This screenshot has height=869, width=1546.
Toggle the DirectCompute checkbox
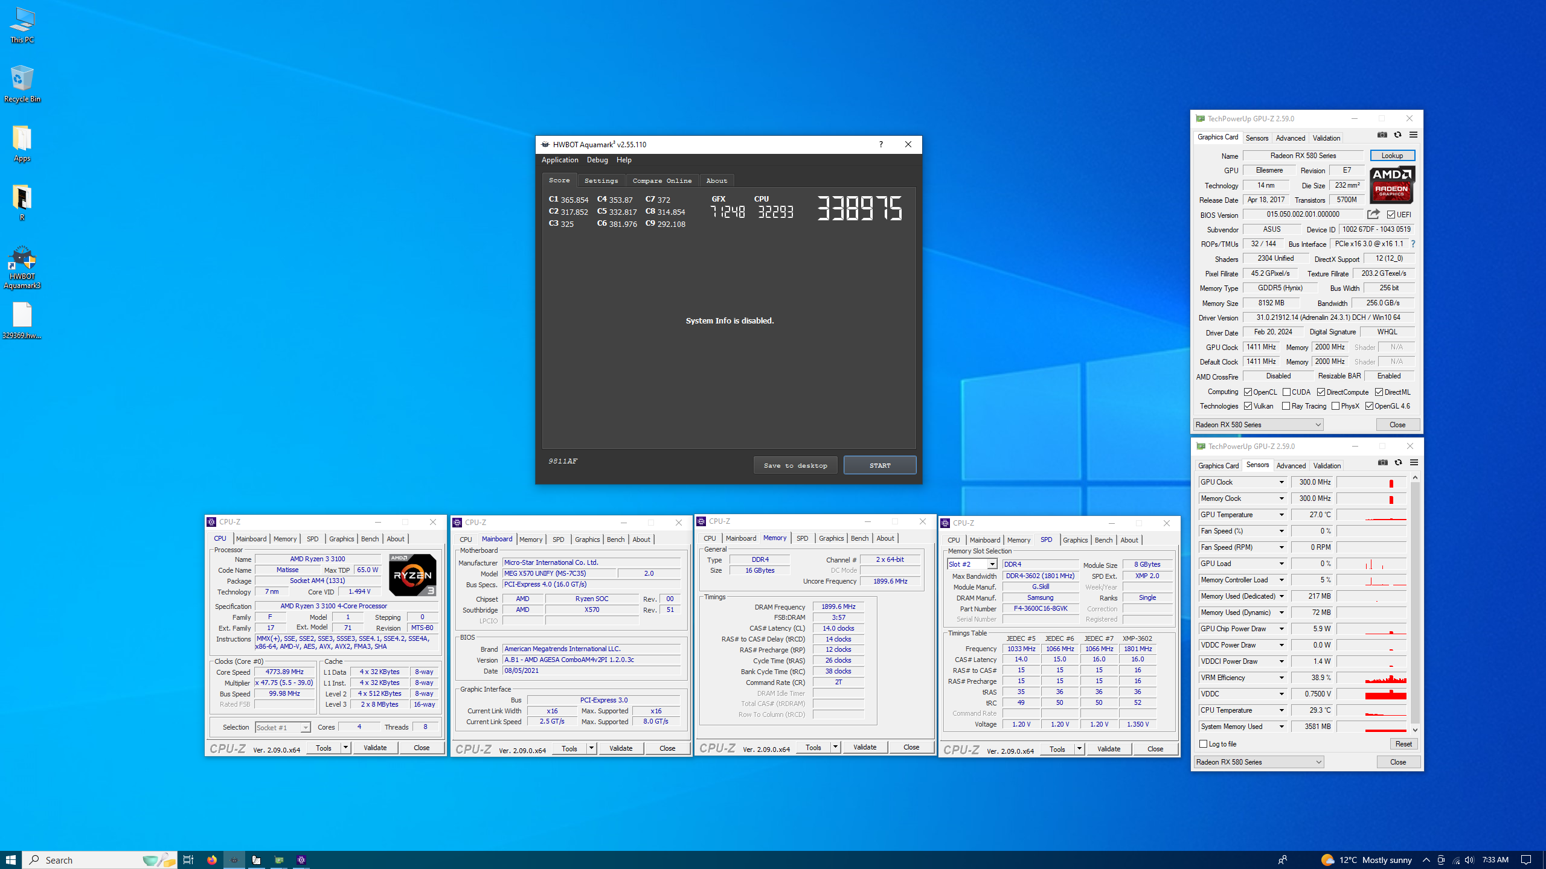1321,392
